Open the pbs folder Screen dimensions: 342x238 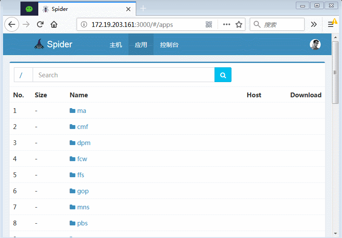coord(82,223)
